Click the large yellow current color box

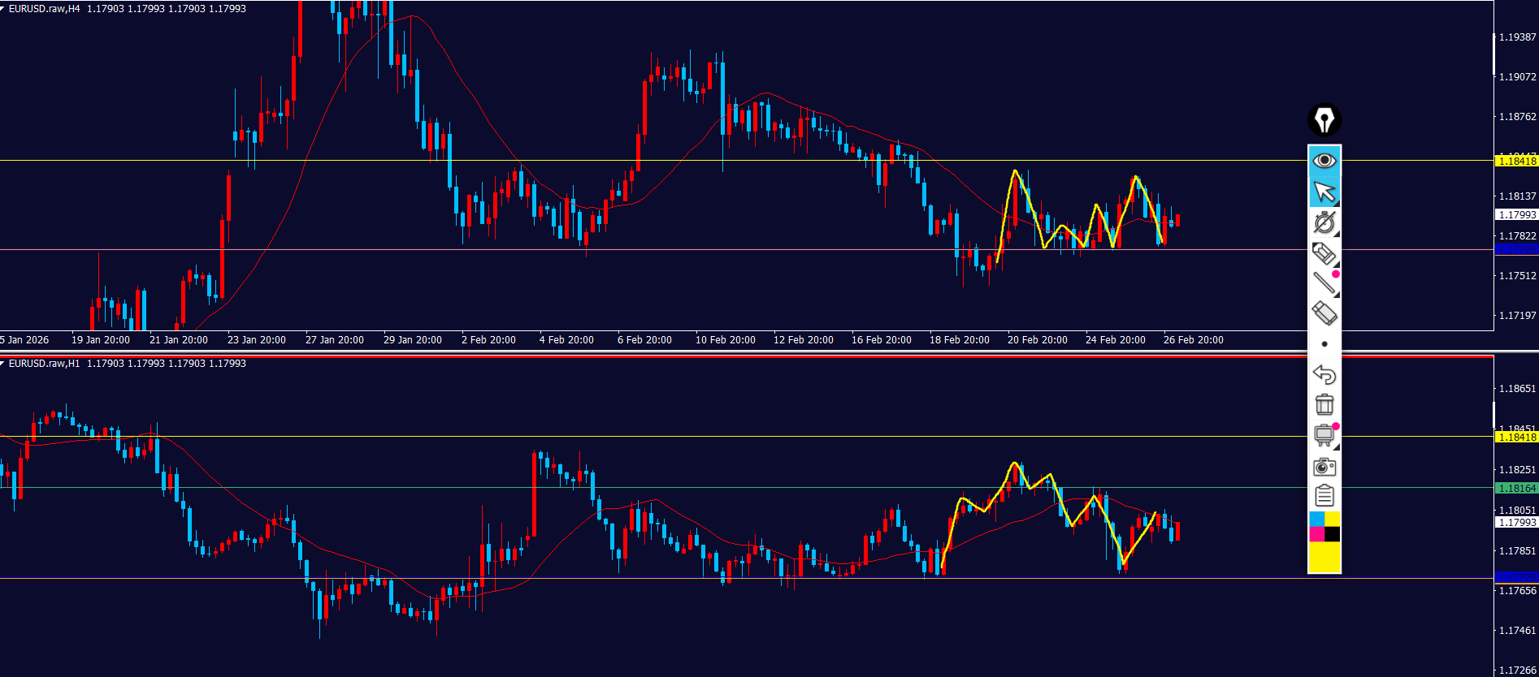pyautogui.click(x=1324, y=558)
